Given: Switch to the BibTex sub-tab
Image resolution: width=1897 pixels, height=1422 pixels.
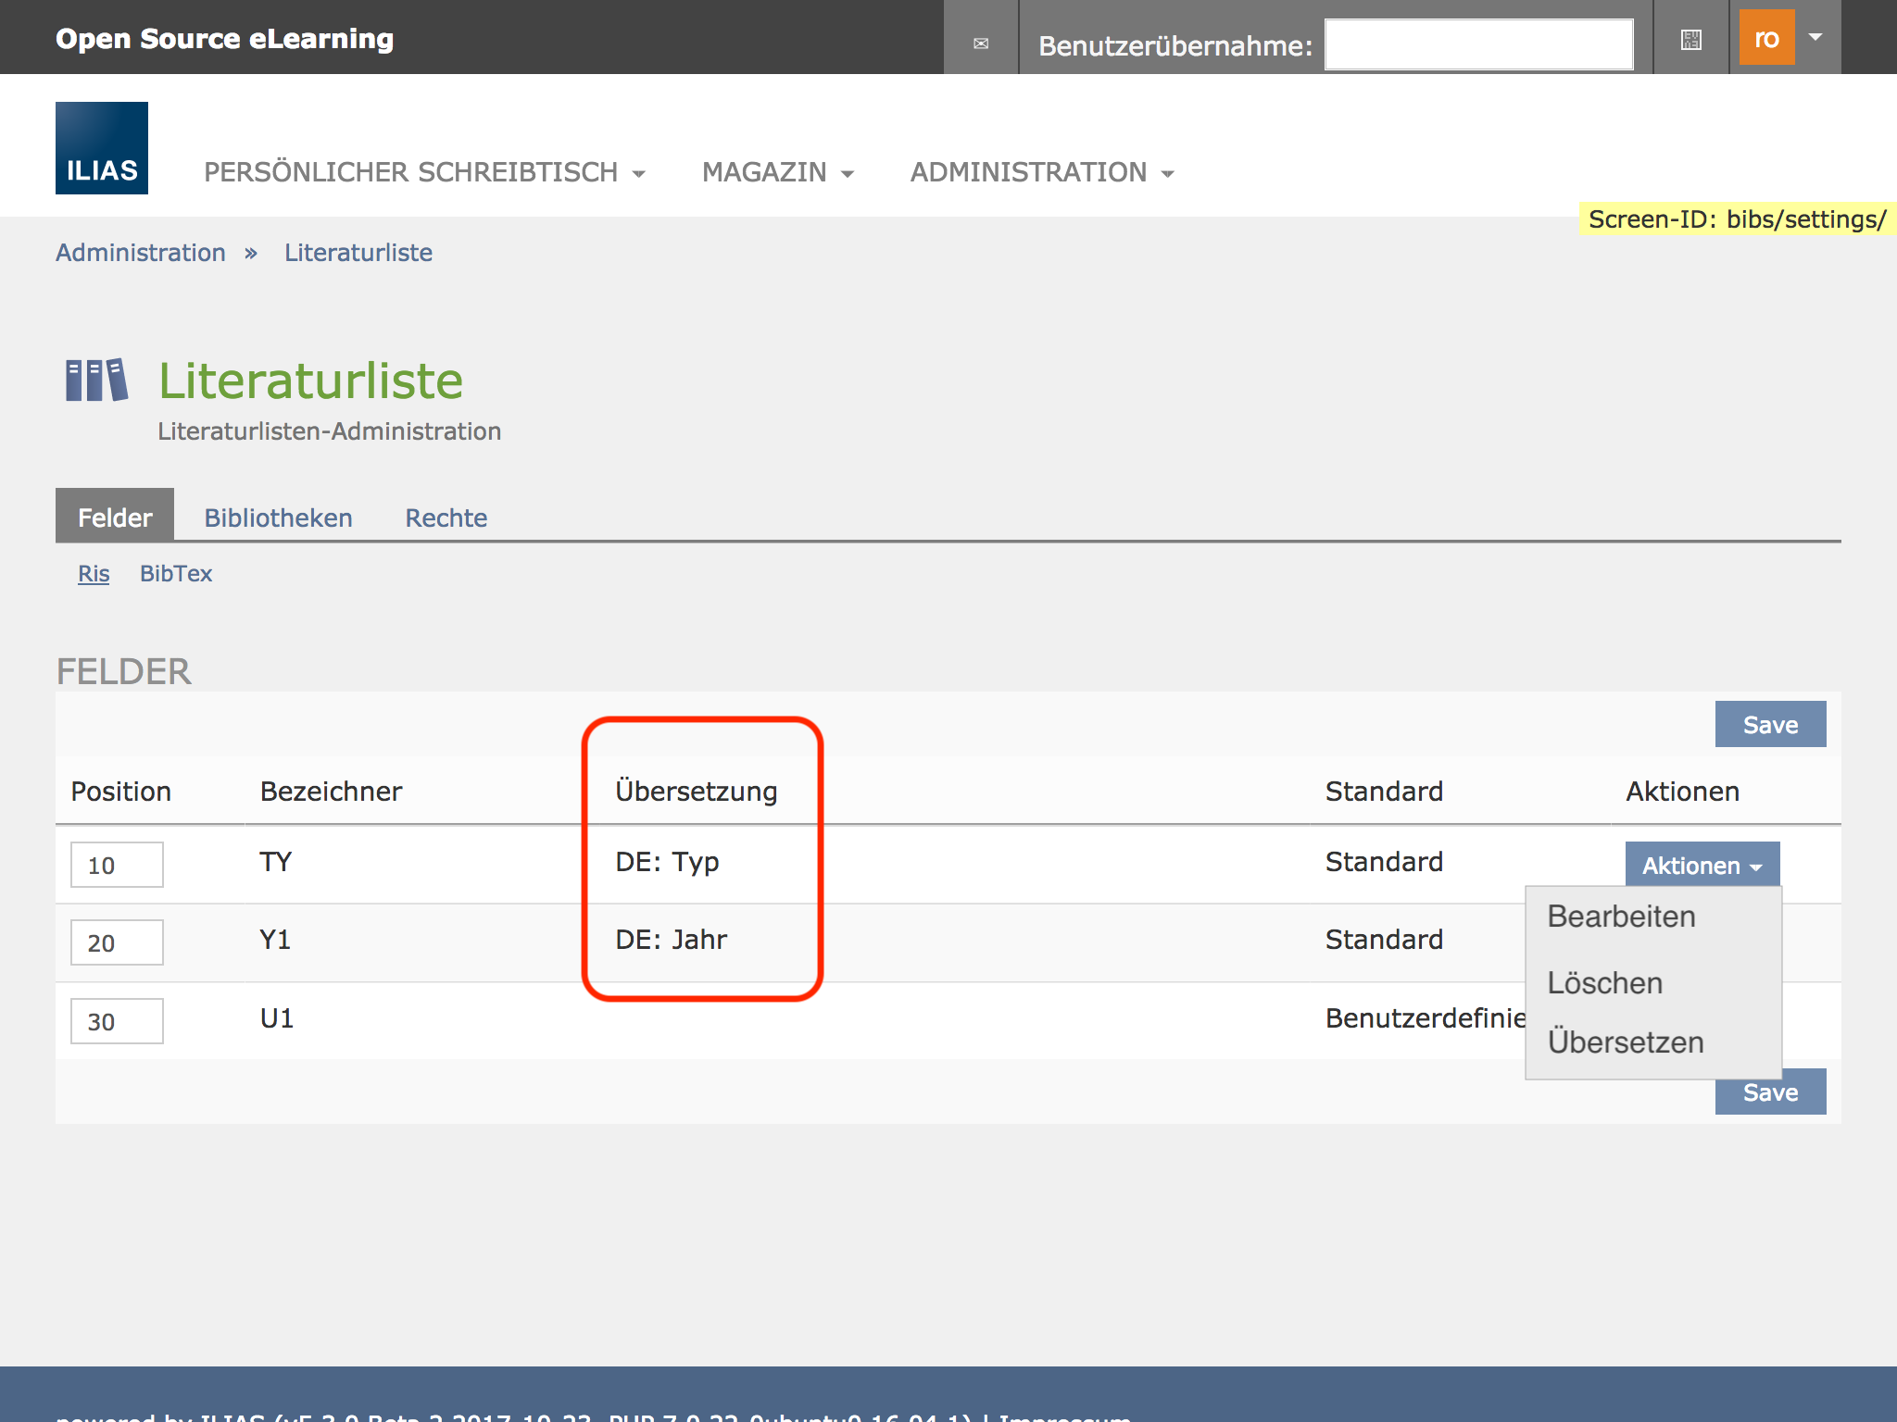Looking at the screenshot, I should (x=176, y=574).
